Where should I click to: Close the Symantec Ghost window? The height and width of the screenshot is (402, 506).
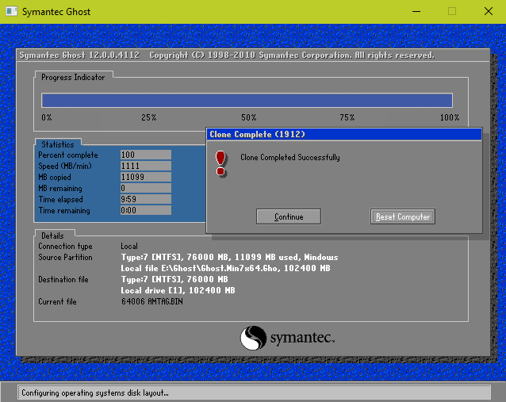[x=489, y=11]
